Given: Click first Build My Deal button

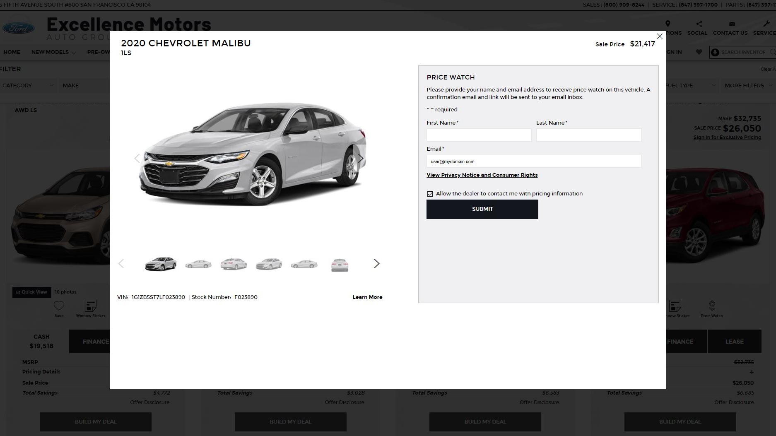Looking at the screenshot, I should click(x=96, y=422).
